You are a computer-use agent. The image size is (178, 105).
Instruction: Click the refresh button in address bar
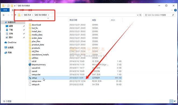pyautogui.click(x=140, y=15)
